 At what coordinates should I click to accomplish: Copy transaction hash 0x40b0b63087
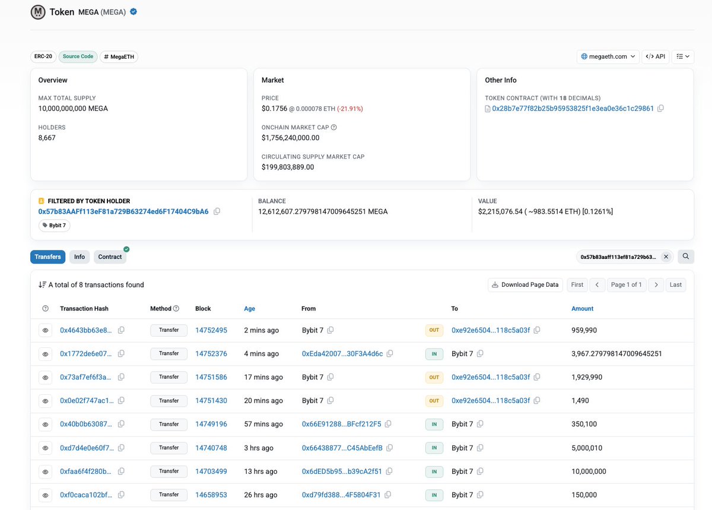(x=121, y=424)
